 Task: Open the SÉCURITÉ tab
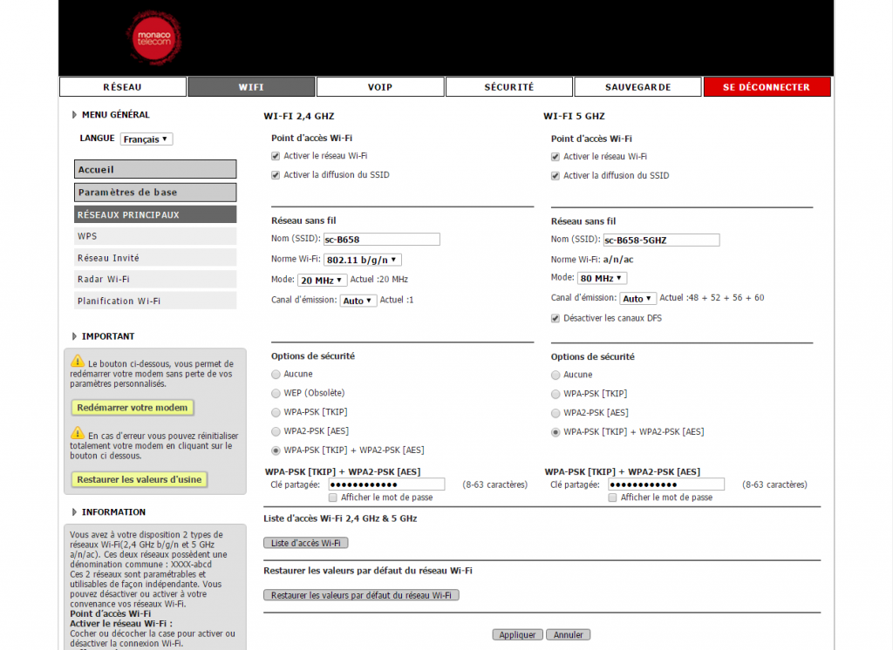pyautogui.click(x=508, y=86)
